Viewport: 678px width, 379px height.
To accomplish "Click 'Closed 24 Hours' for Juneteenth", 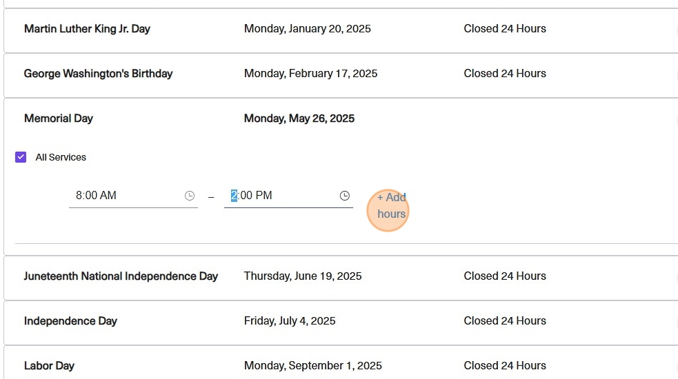I will [x=505, y=276].
